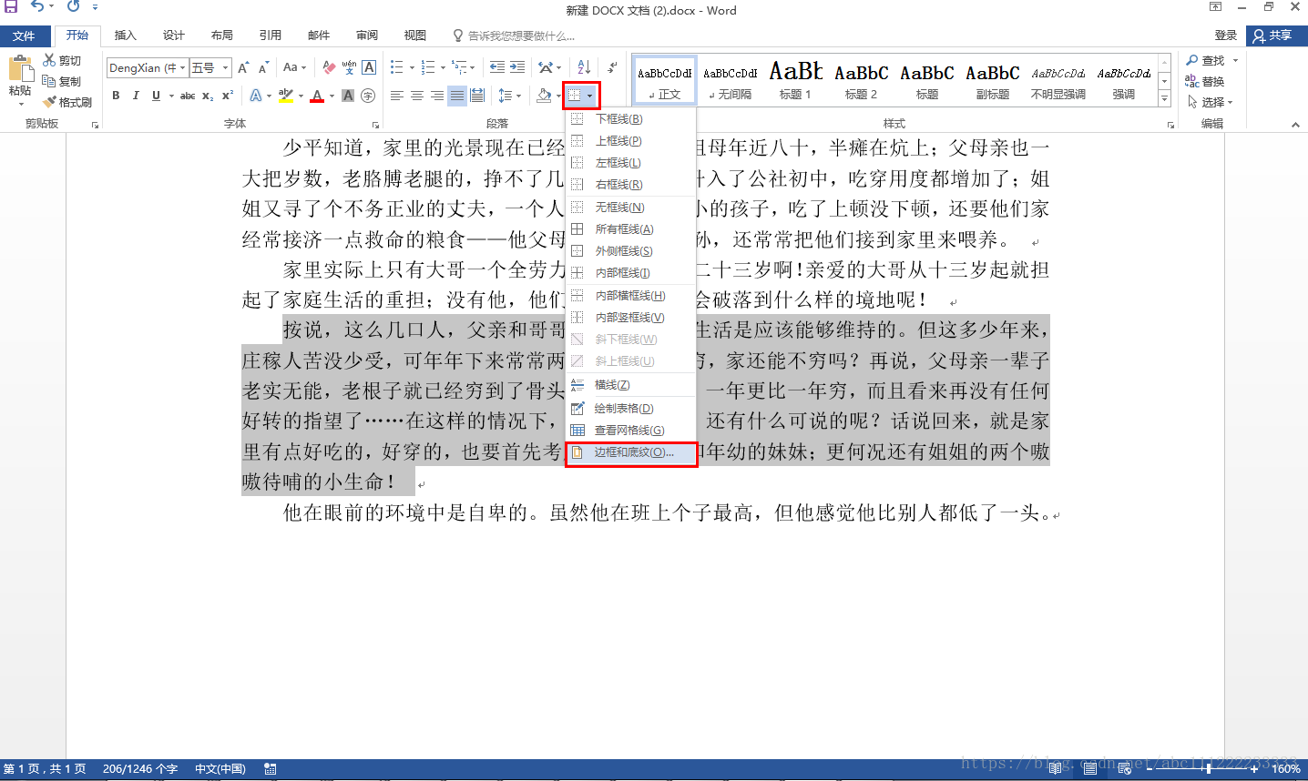Screen dimensions: 1308x781
Task: Activate the Format Painter (格式刷)
Action: pos(67,102)
